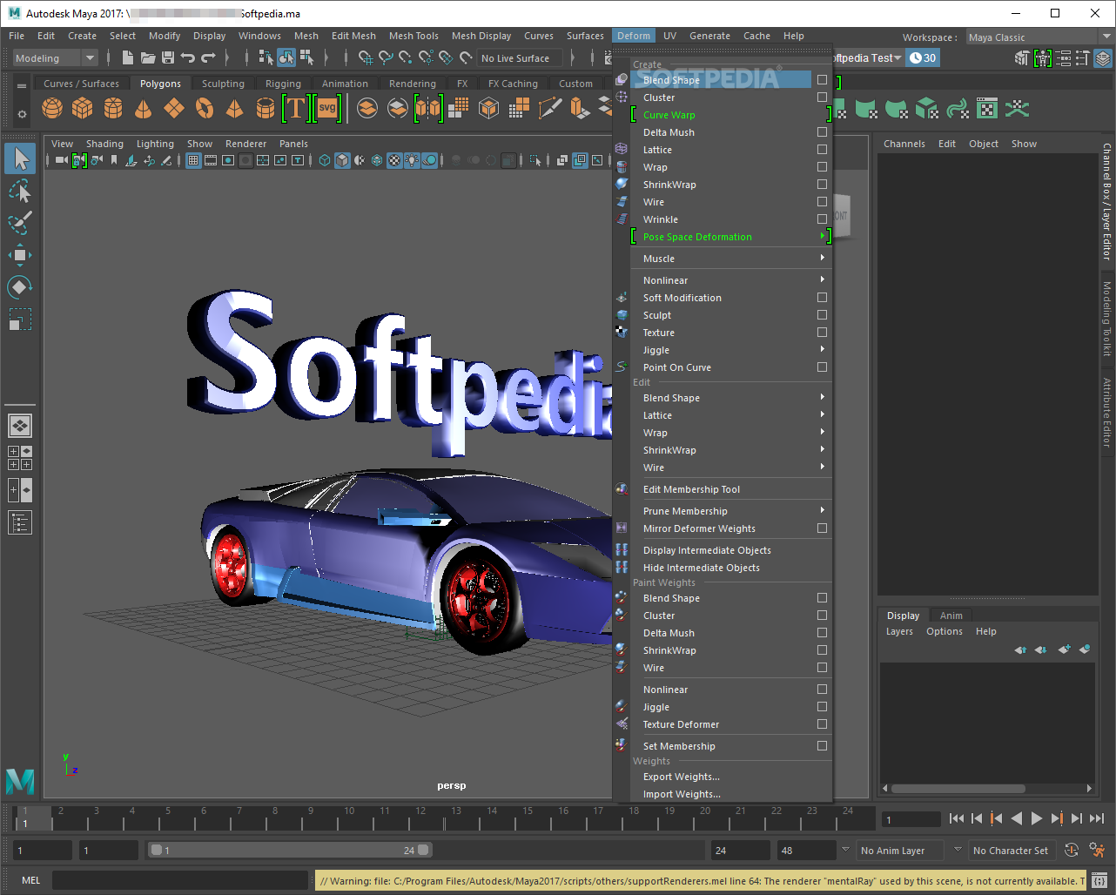Open the Workspace Maya Classic dropdown
The image size is (1116, 895).
(x=1039, y=37)
